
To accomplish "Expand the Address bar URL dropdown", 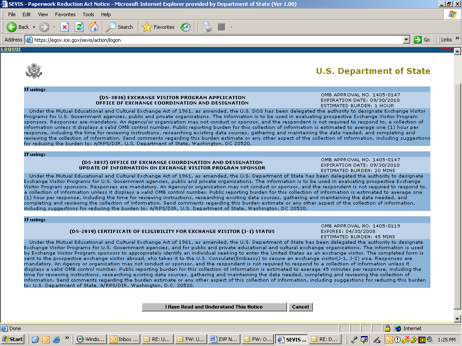I will 407,40.
